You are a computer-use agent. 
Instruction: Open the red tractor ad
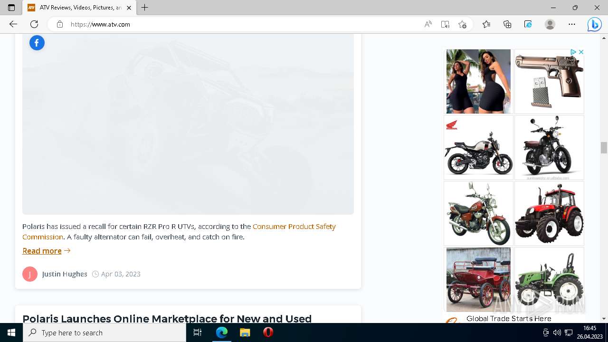coord(549,213)
